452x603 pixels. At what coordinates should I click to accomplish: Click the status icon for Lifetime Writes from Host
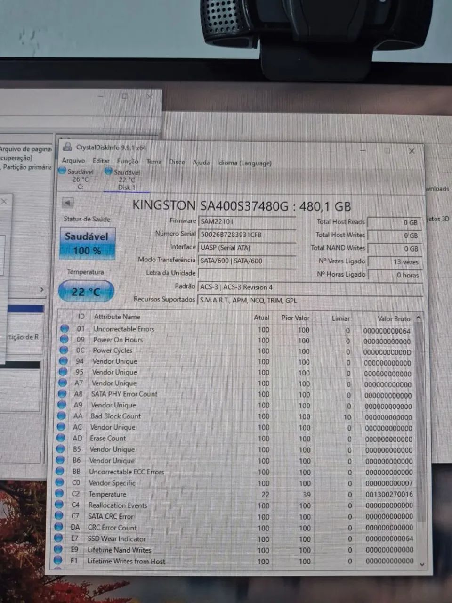coord(58,561)
